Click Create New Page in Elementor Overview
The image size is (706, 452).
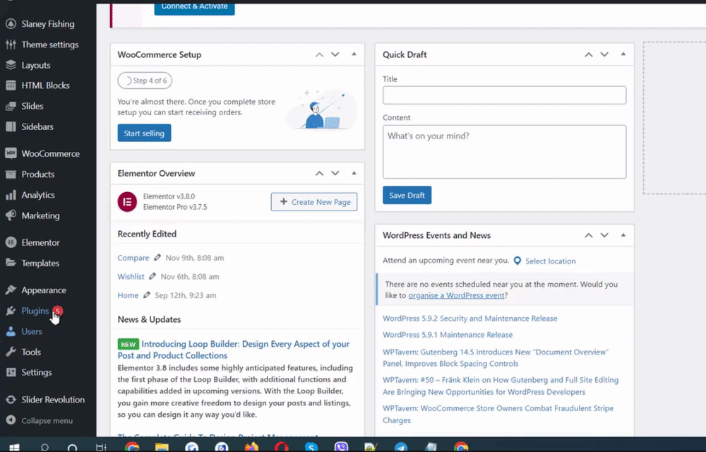coord(314,202)
